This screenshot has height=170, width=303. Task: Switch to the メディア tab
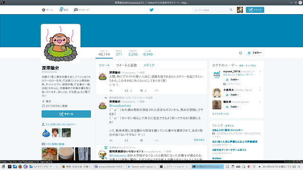pyautogui.click(x=149, y=65)
